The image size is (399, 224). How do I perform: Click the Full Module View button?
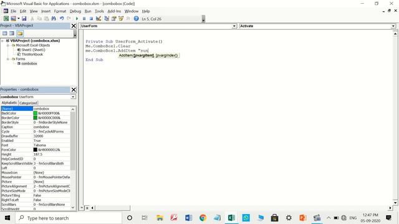pos(87,208)
